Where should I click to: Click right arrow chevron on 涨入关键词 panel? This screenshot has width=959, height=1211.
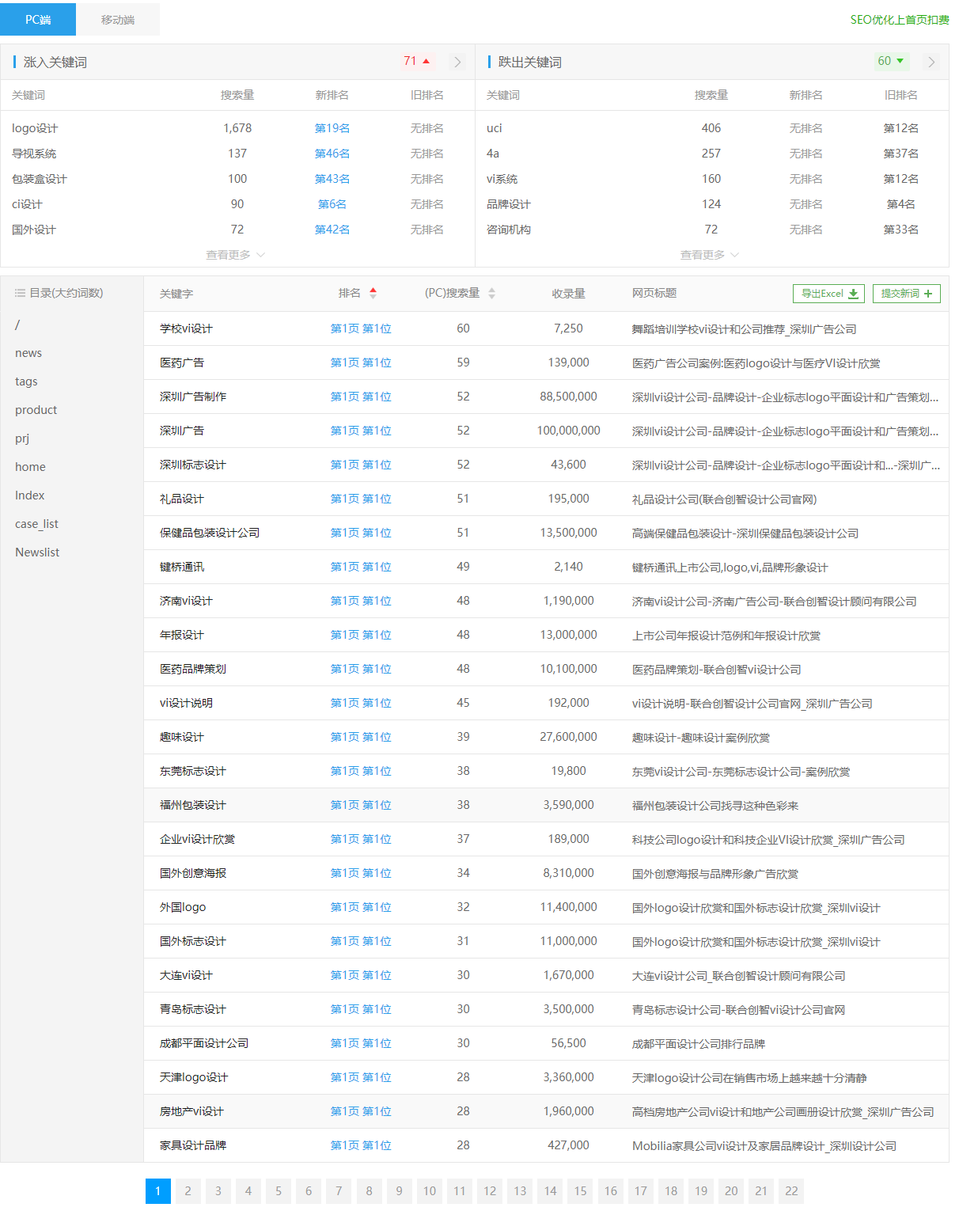[457, 61]
